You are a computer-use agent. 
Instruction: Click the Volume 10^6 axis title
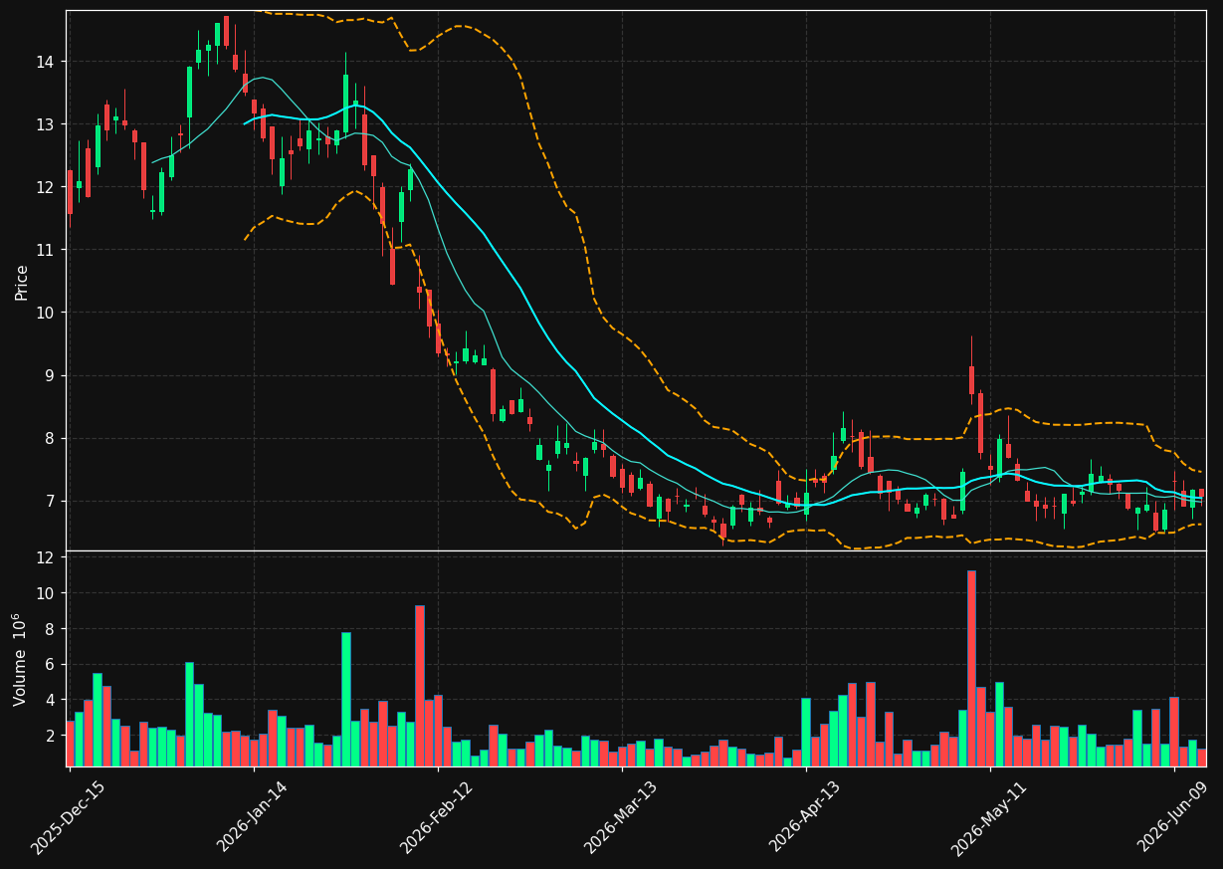pos(20,659)
